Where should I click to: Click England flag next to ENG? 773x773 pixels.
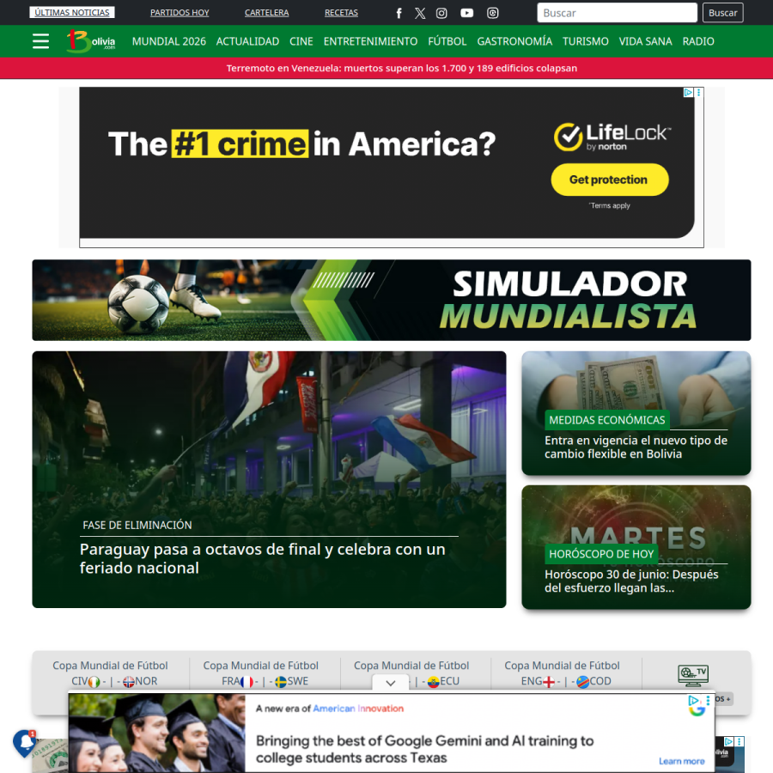(548, 682)
